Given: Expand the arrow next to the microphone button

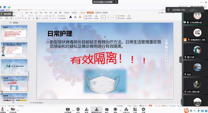Looking at the screenshot, I should tap(7, 110).
